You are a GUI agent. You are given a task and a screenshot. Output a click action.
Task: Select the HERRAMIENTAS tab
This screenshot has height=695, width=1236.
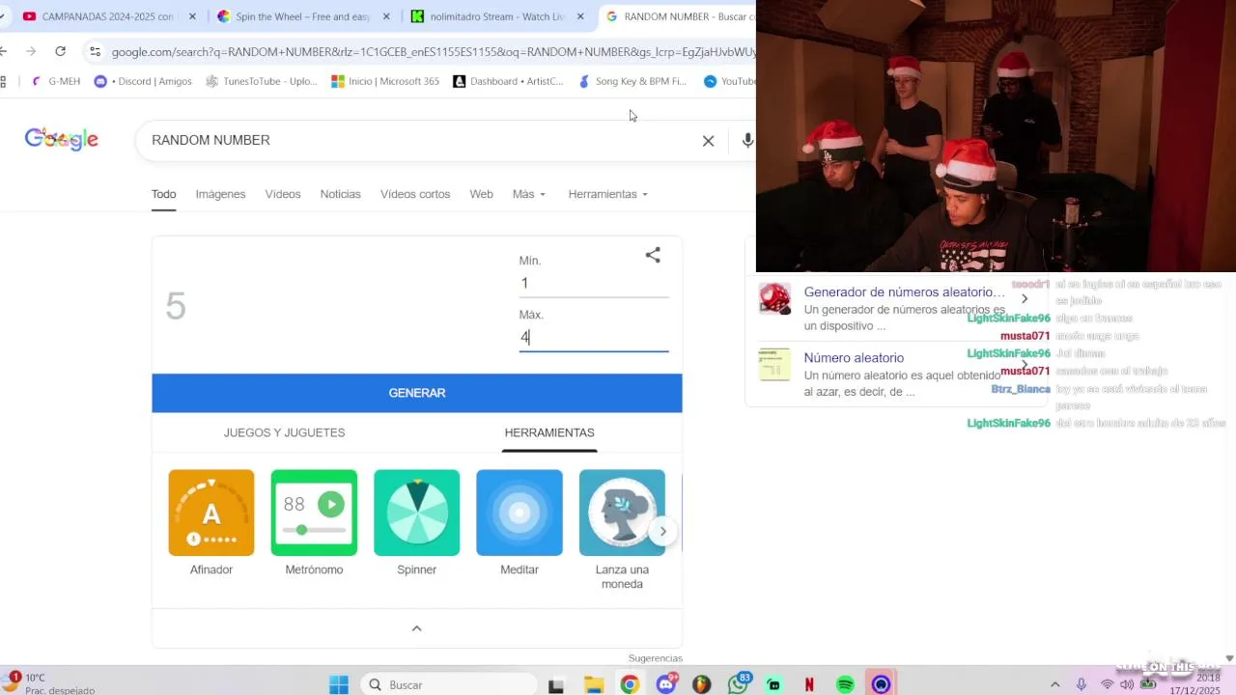[549, 432]
